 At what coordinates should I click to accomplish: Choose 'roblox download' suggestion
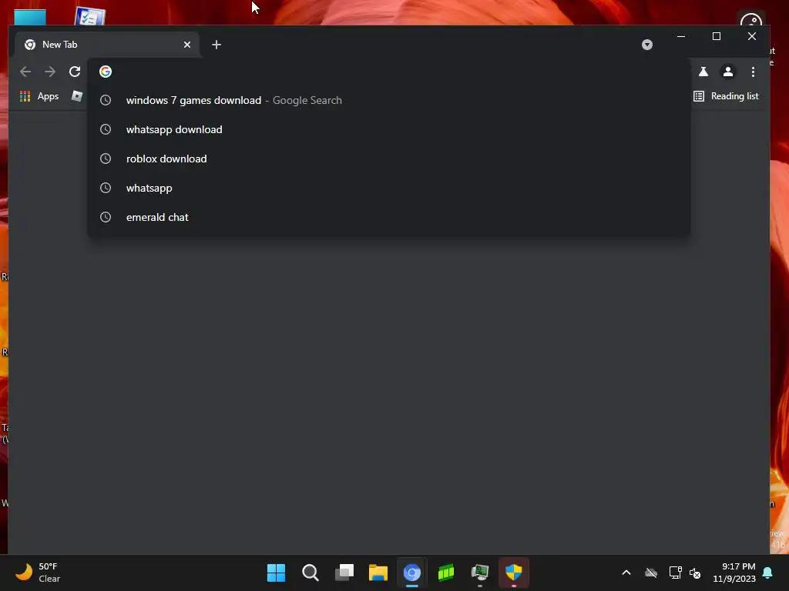388,159
